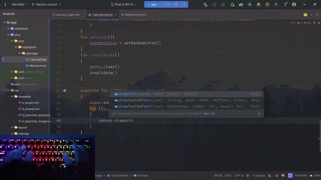Open the account profile icon
321x180 pixels.
(x=294, y=4)
